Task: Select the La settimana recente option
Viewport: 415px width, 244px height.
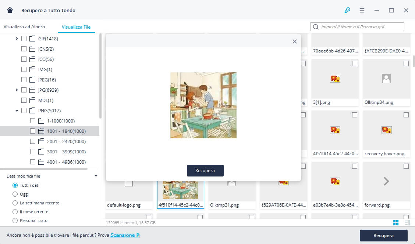Action: (x=15, y=203)
